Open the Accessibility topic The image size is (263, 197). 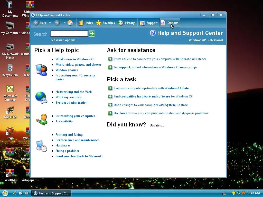(x=64, y=121)
